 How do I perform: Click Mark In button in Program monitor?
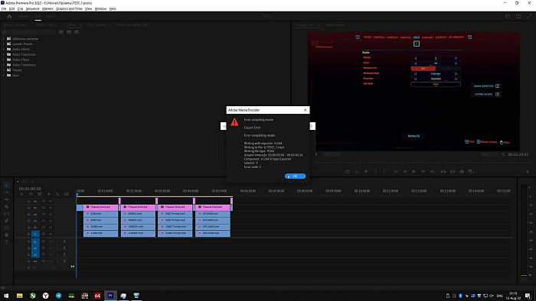click(375, 171)
